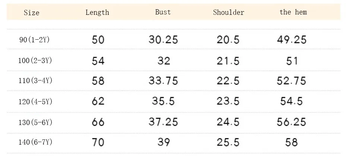Click the Shoulder column header
The width and height of the screenshot is (351, 158).
coord(228,12)
